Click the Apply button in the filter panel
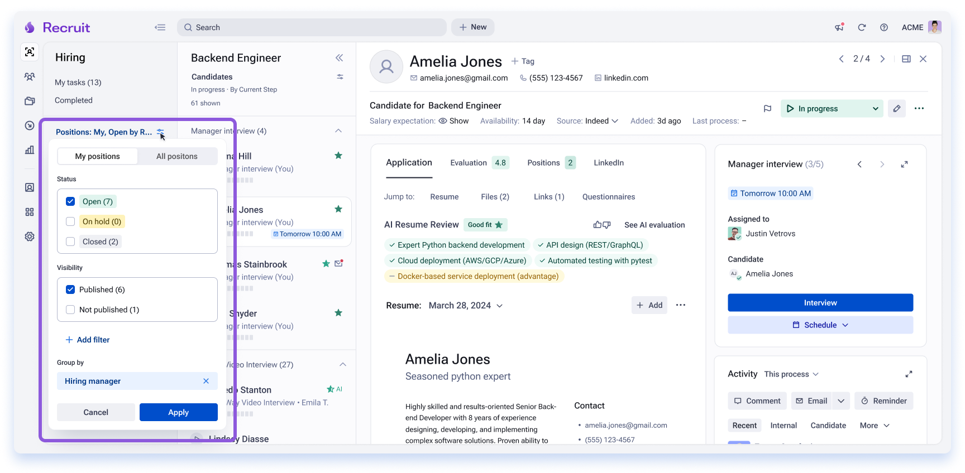 (179, 412)
